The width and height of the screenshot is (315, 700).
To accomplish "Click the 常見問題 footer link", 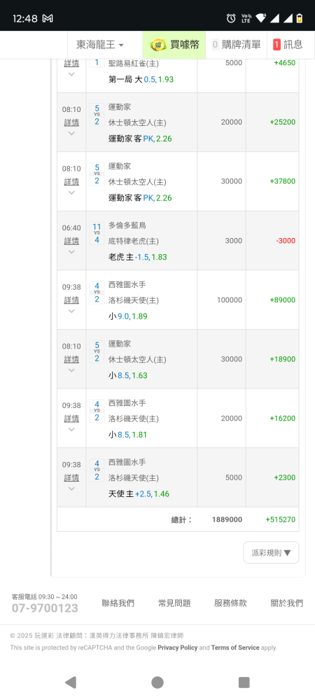I will point(174,603).
